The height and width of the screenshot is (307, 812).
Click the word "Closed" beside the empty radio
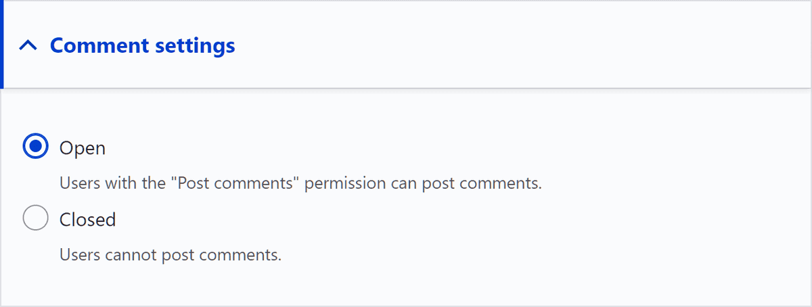87,220
